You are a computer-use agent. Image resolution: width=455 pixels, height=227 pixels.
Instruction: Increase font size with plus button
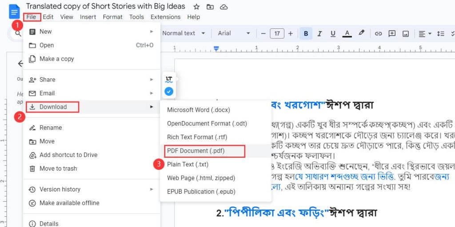point(291,34)
